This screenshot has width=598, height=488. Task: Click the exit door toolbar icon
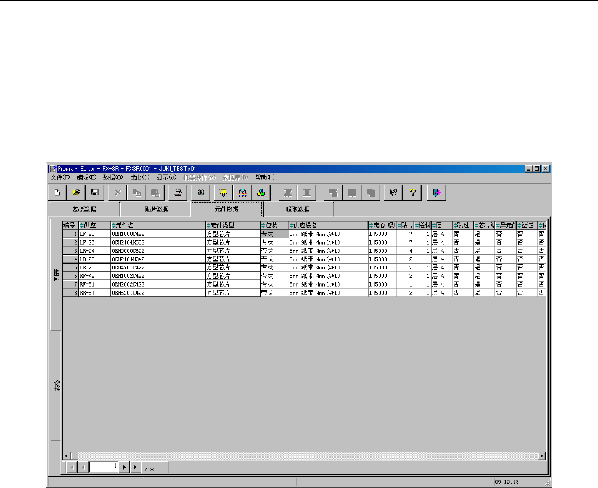[x=436, y=192]
